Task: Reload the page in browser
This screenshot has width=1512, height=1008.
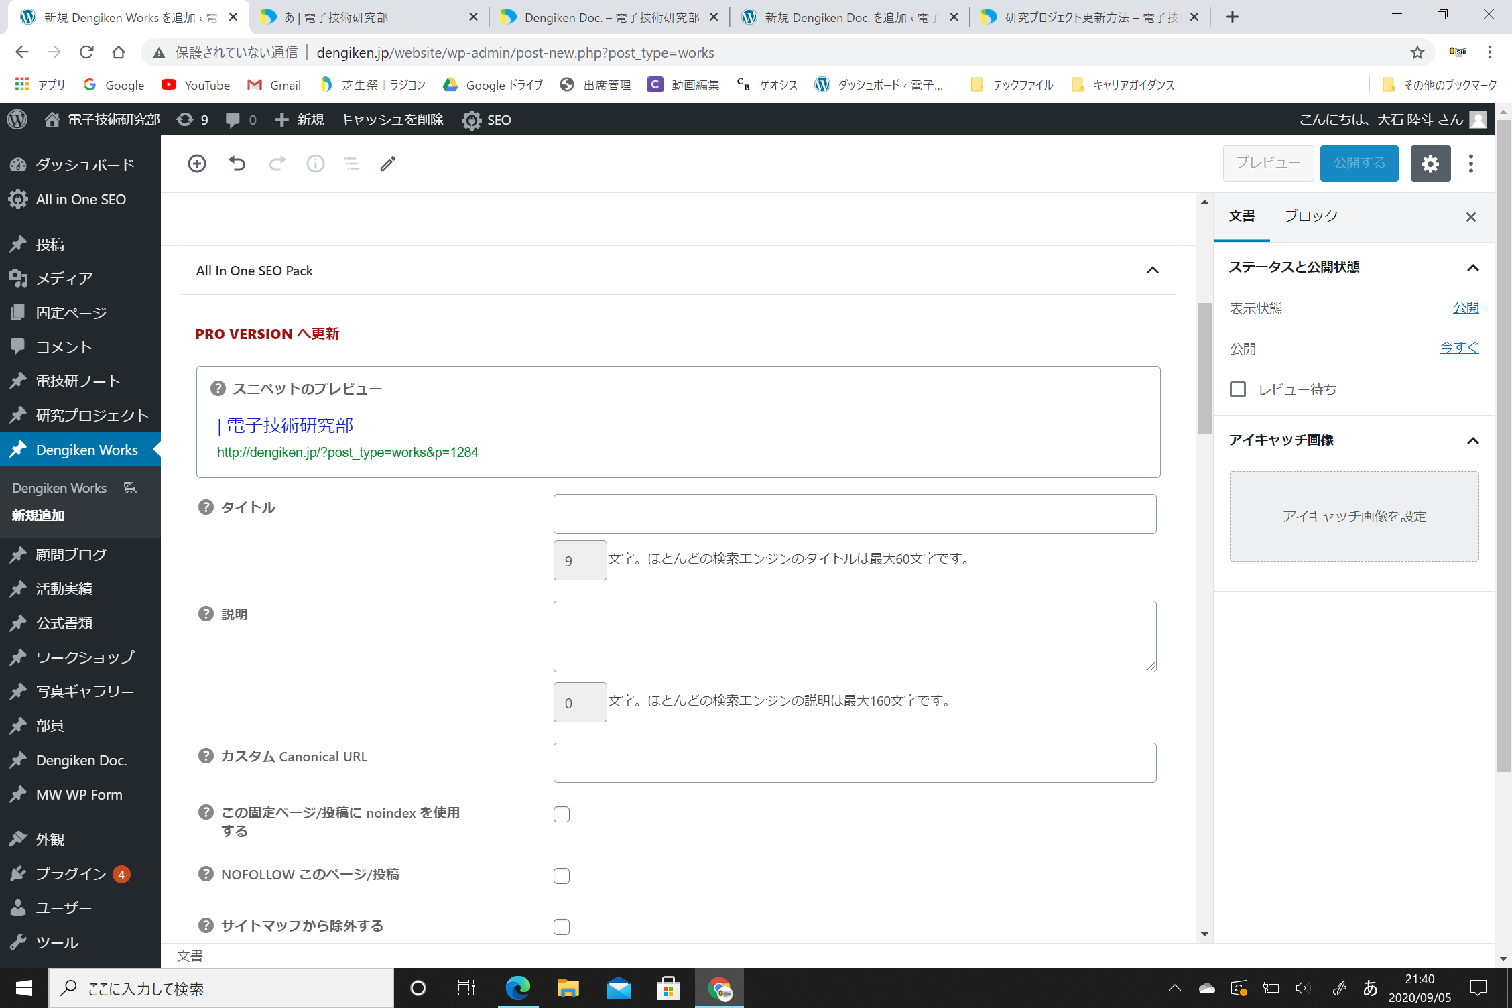Action: [86, 52]
